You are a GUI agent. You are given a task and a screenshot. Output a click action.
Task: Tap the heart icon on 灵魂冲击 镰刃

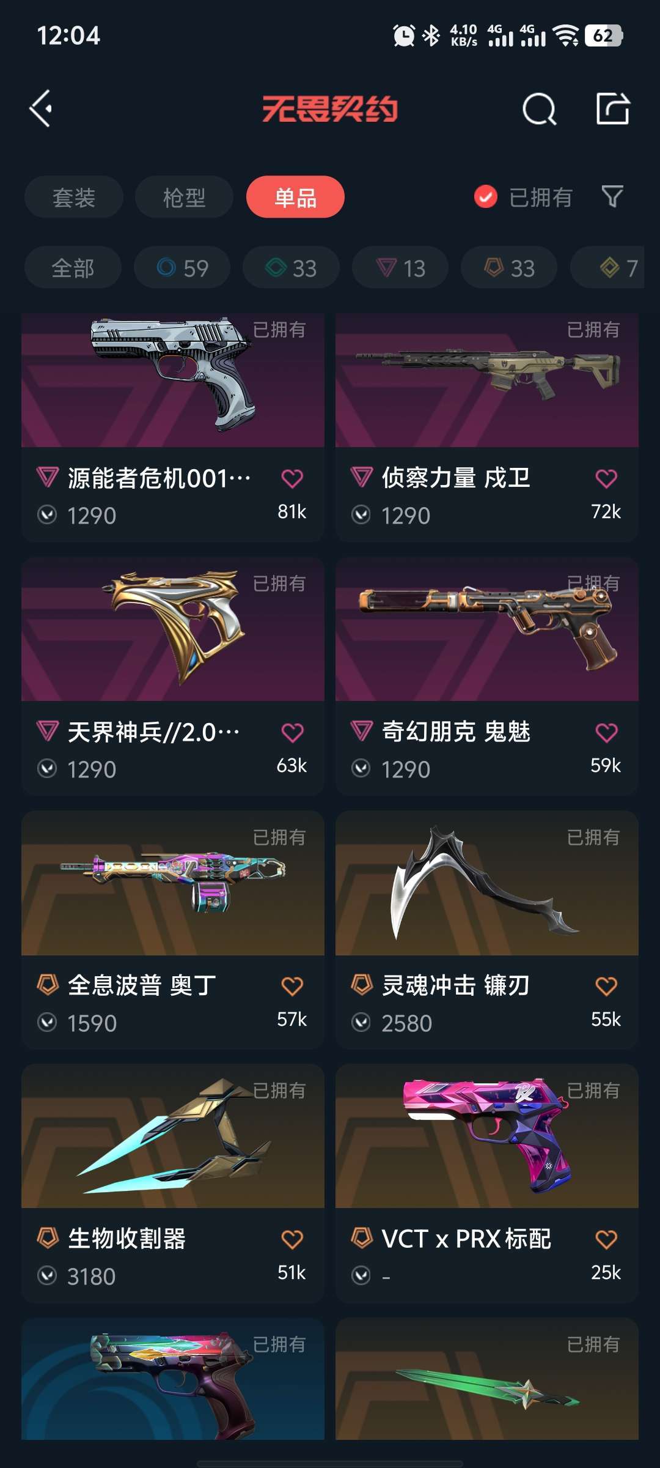point(606,986)
